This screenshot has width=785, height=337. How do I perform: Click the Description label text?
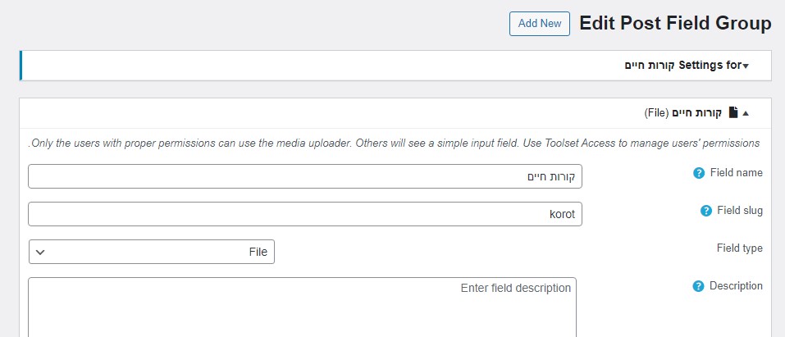click(x=736, y=286)
